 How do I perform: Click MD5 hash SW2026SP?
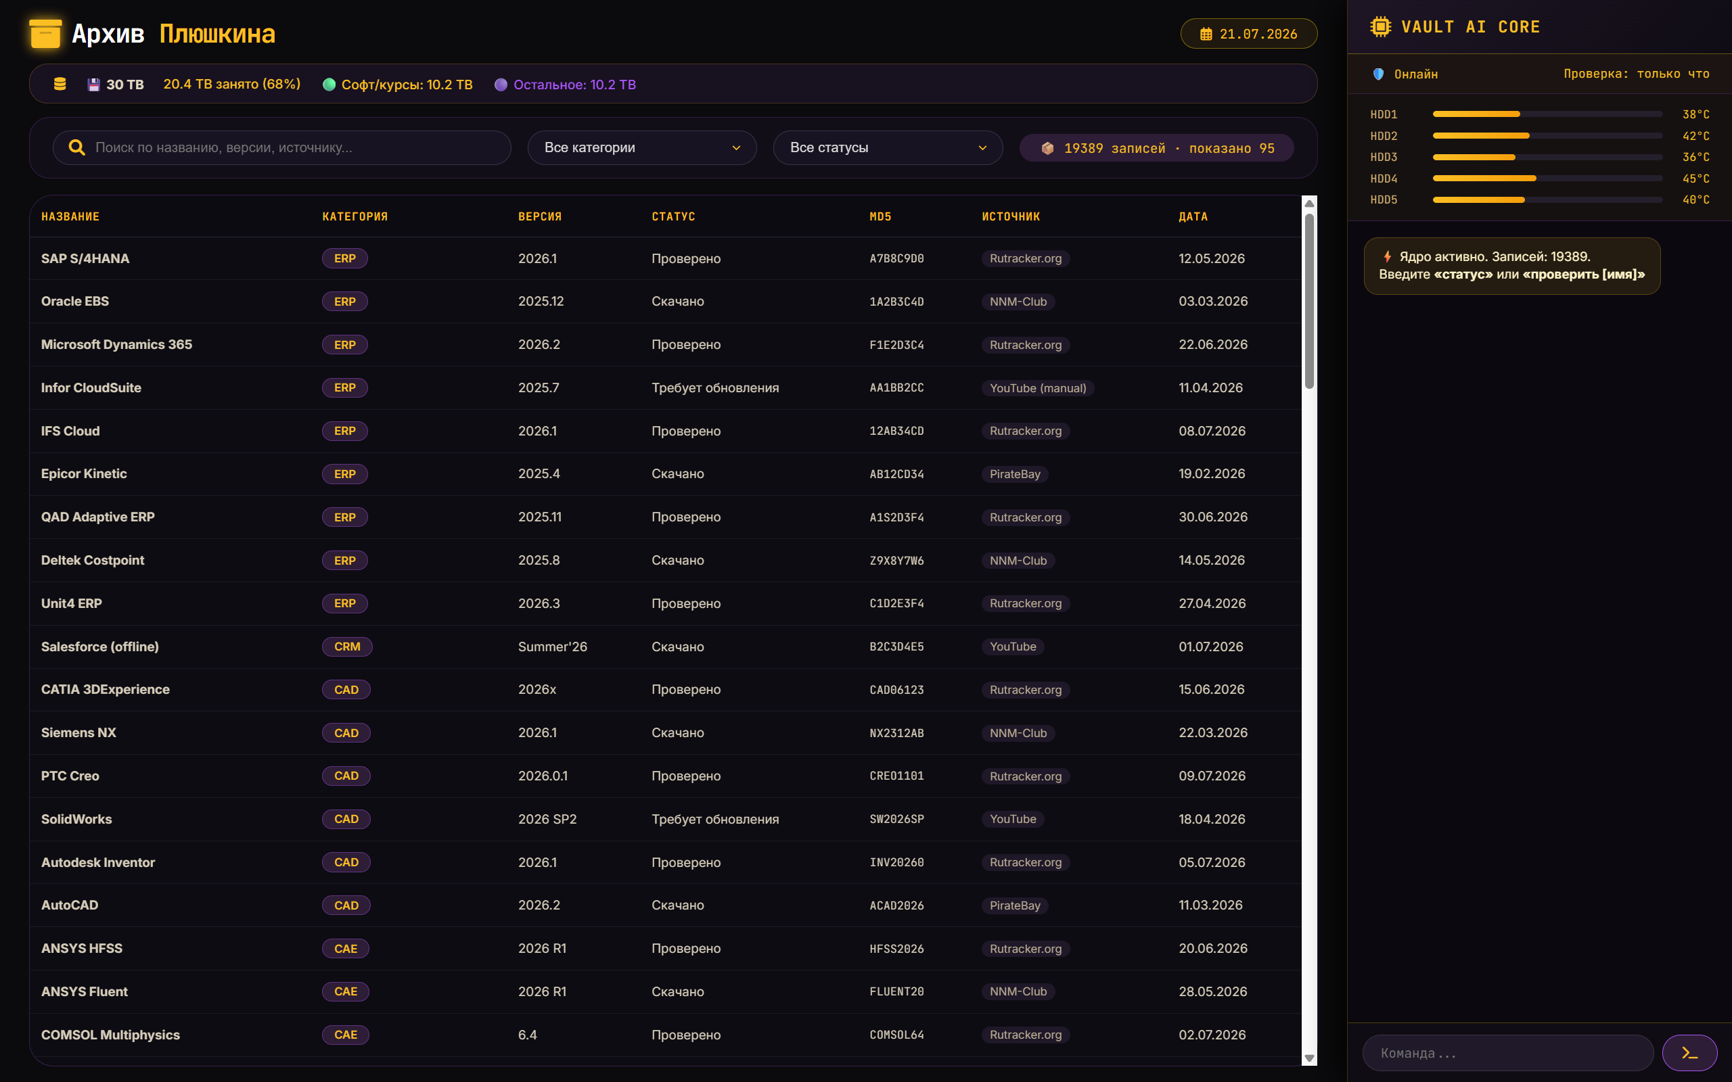896,819
